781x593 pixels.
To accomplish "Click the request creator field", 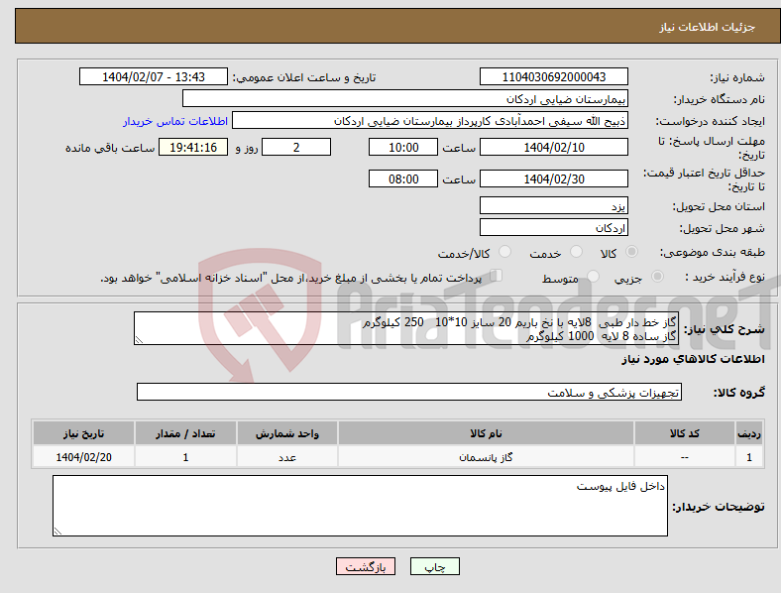I will pos(430,121).
